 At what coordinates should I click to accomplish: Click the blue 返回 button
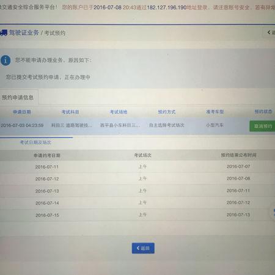coord(143,248)
